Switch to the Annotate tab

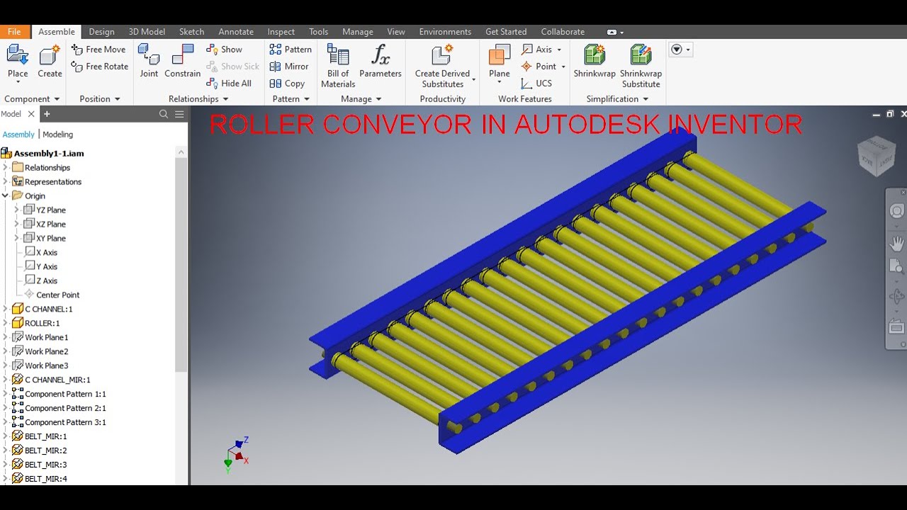click(236, 32)
